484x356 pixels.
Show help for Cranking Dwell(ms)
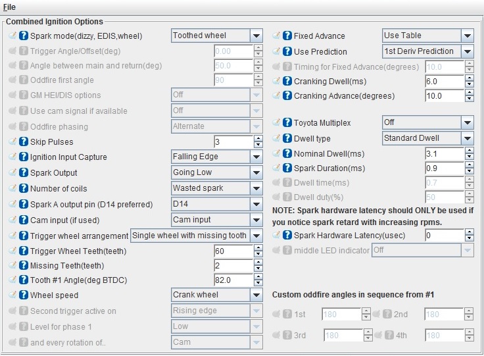pos(287,82)
